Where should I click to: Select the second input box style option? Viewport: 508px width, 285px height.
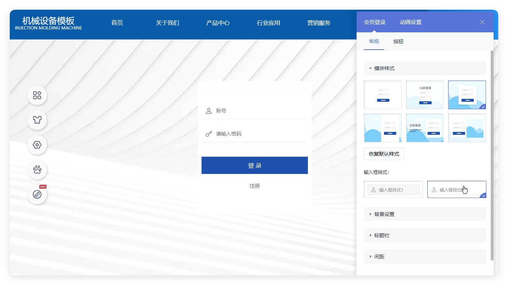[456, 190]
